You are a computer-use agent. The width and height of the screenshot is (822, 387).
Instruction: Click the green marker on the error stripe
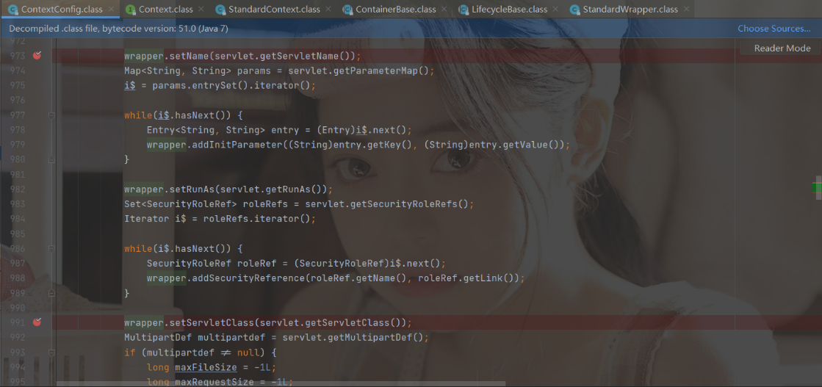[817, 188]
